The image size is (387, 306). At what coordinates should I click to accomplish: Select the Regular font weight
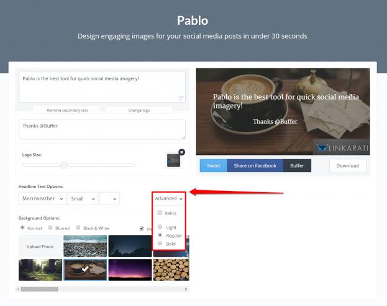(160, 235)
